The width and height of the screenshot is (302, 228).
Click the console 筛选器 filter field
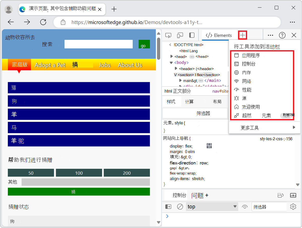(269, 207)
